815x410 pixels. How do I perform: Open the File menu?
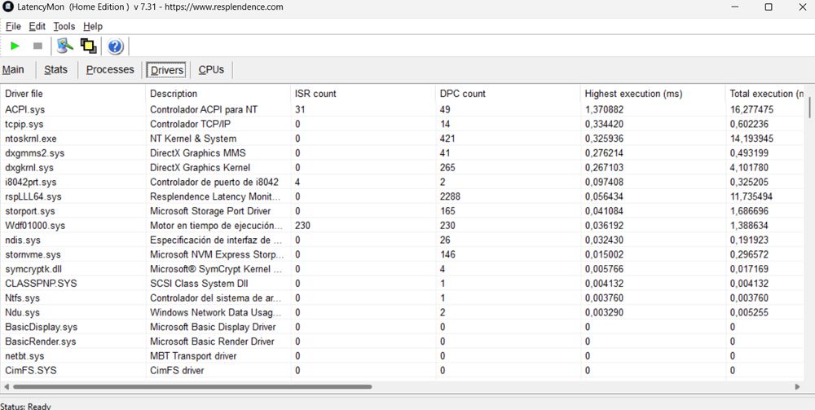click(13, 26)
